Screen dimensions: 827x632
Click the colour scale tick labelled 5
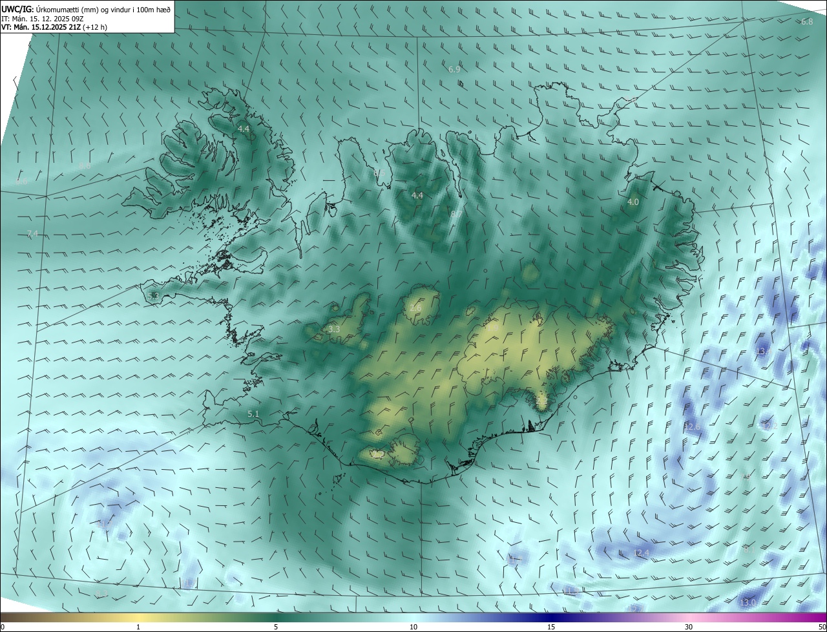click(x=276, y=627)
